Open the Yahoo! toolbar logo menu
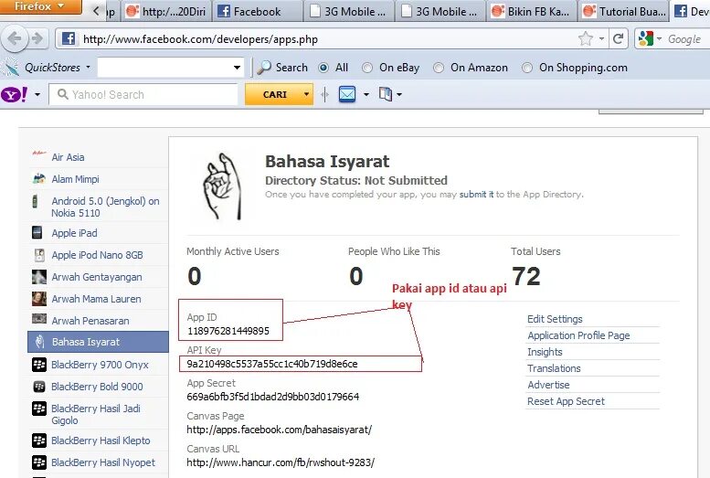This screenshot has height=478, width=710. [15, 95]
